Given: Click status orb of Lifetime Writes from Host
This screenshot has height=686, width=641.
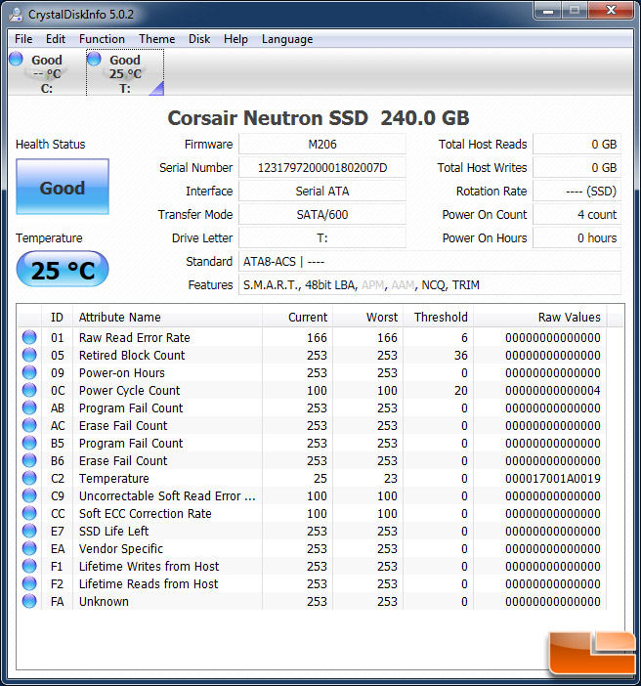Looking at the screenshot, I should point(29,566).
